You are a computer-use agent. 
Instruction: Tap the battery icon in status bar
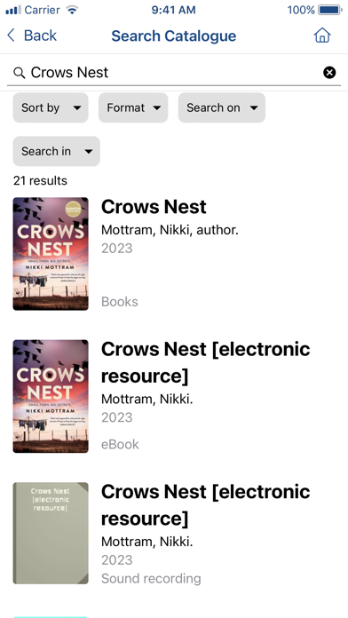coord(330,10)
